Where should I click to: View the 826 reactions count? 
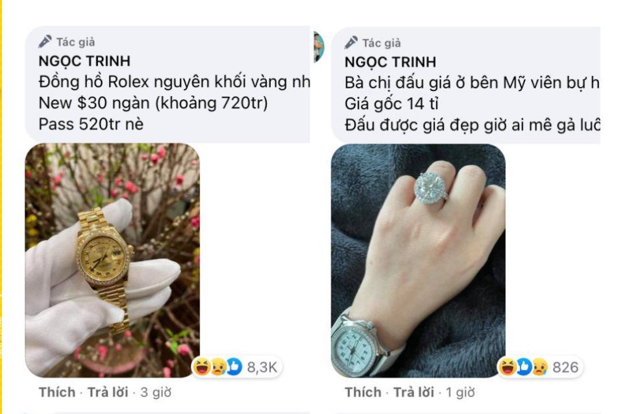coord(565,367)
